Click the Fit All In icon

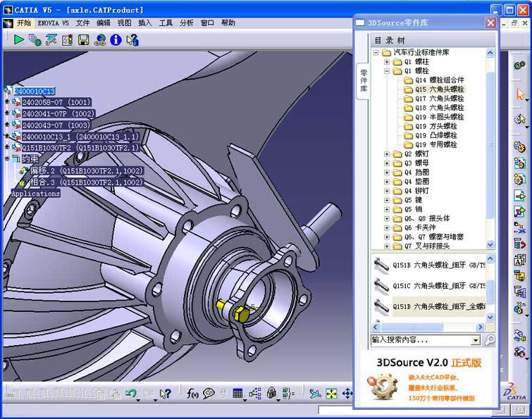(x=331, y=394)
